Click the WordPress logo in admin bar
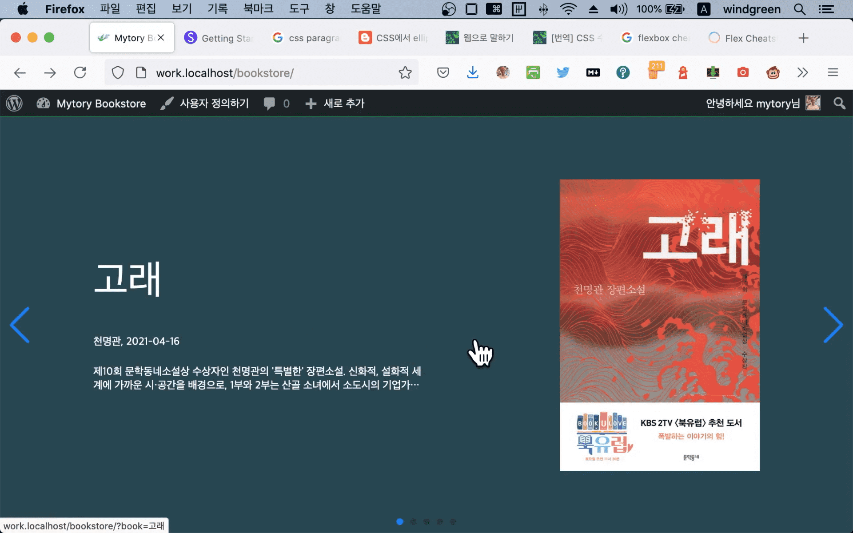The width and height of the screenshot is (853, 533). click(14, 103)
